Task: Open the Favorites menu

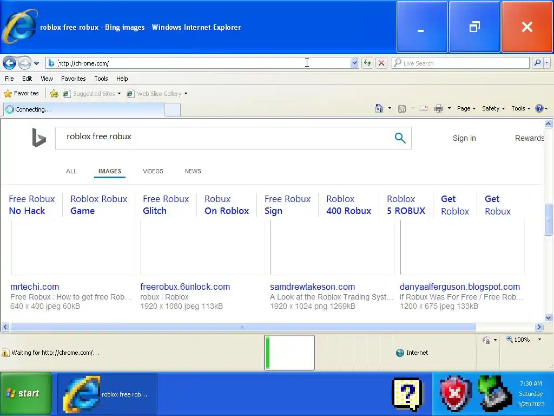Action: tap(74, 79)
